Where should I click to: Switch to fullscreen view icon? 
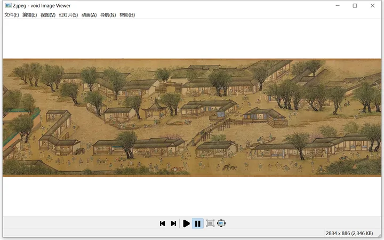click(221, 223)
